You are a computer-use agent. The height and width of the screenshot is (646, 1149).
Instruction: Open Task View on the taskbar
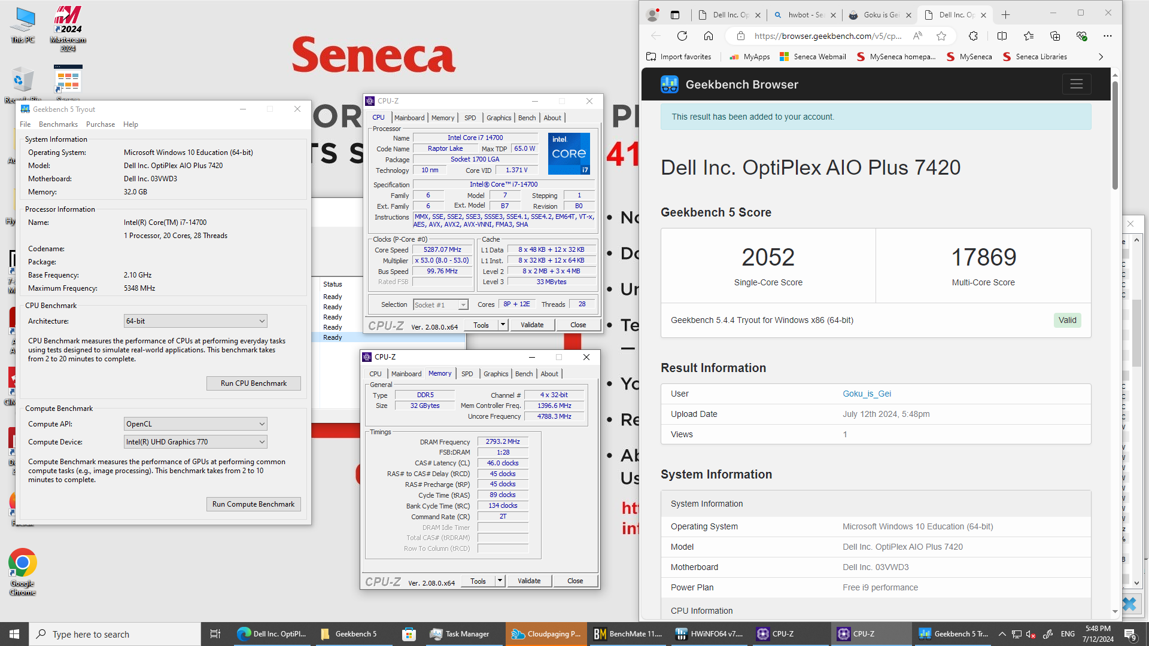[x=215, y=634]
